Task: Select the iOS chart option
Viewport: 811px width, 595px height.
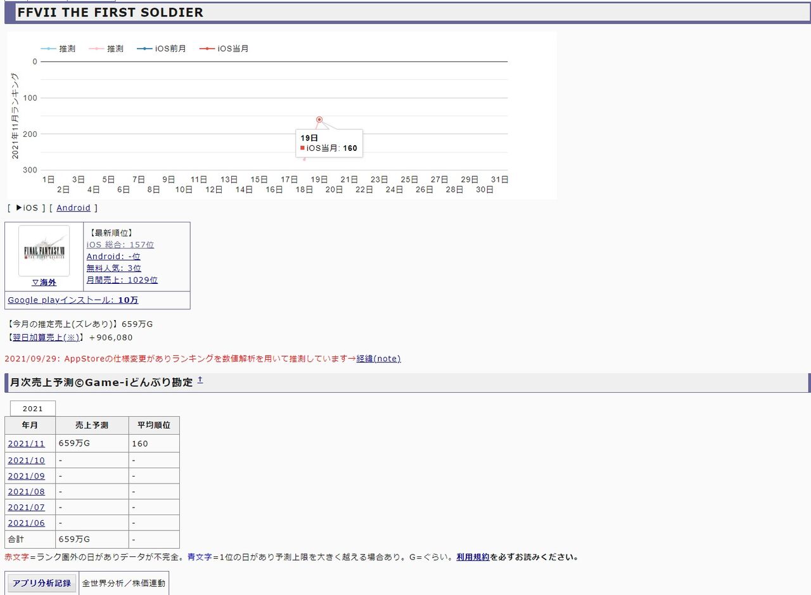Action: (x=27, y=208)
